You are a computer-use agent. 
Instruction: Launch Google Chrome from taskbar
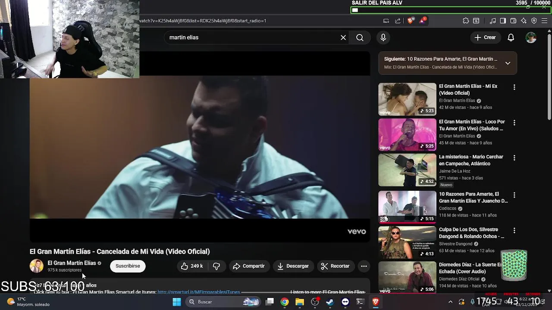pyautogui.click(x=285, y=302)
